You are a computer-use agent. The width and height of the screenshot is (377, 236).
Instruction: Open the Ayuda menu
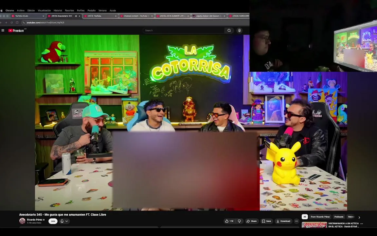(113, 10)
